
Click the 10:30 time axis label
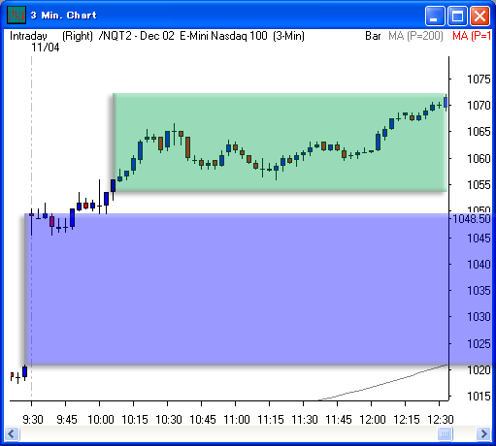169,420
